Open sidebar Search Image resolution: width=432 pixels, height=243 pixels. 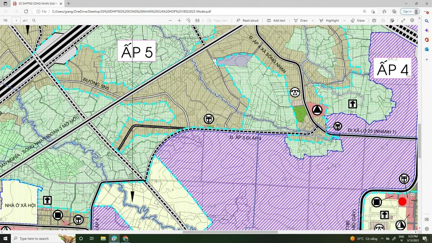tap(427, 21)
